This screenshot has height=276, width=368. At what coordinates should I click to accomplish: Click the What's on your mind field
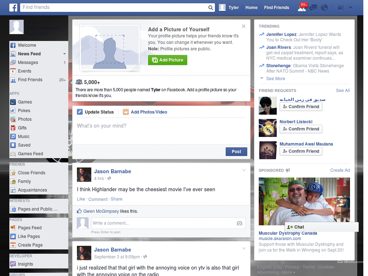tap(161, 131)
